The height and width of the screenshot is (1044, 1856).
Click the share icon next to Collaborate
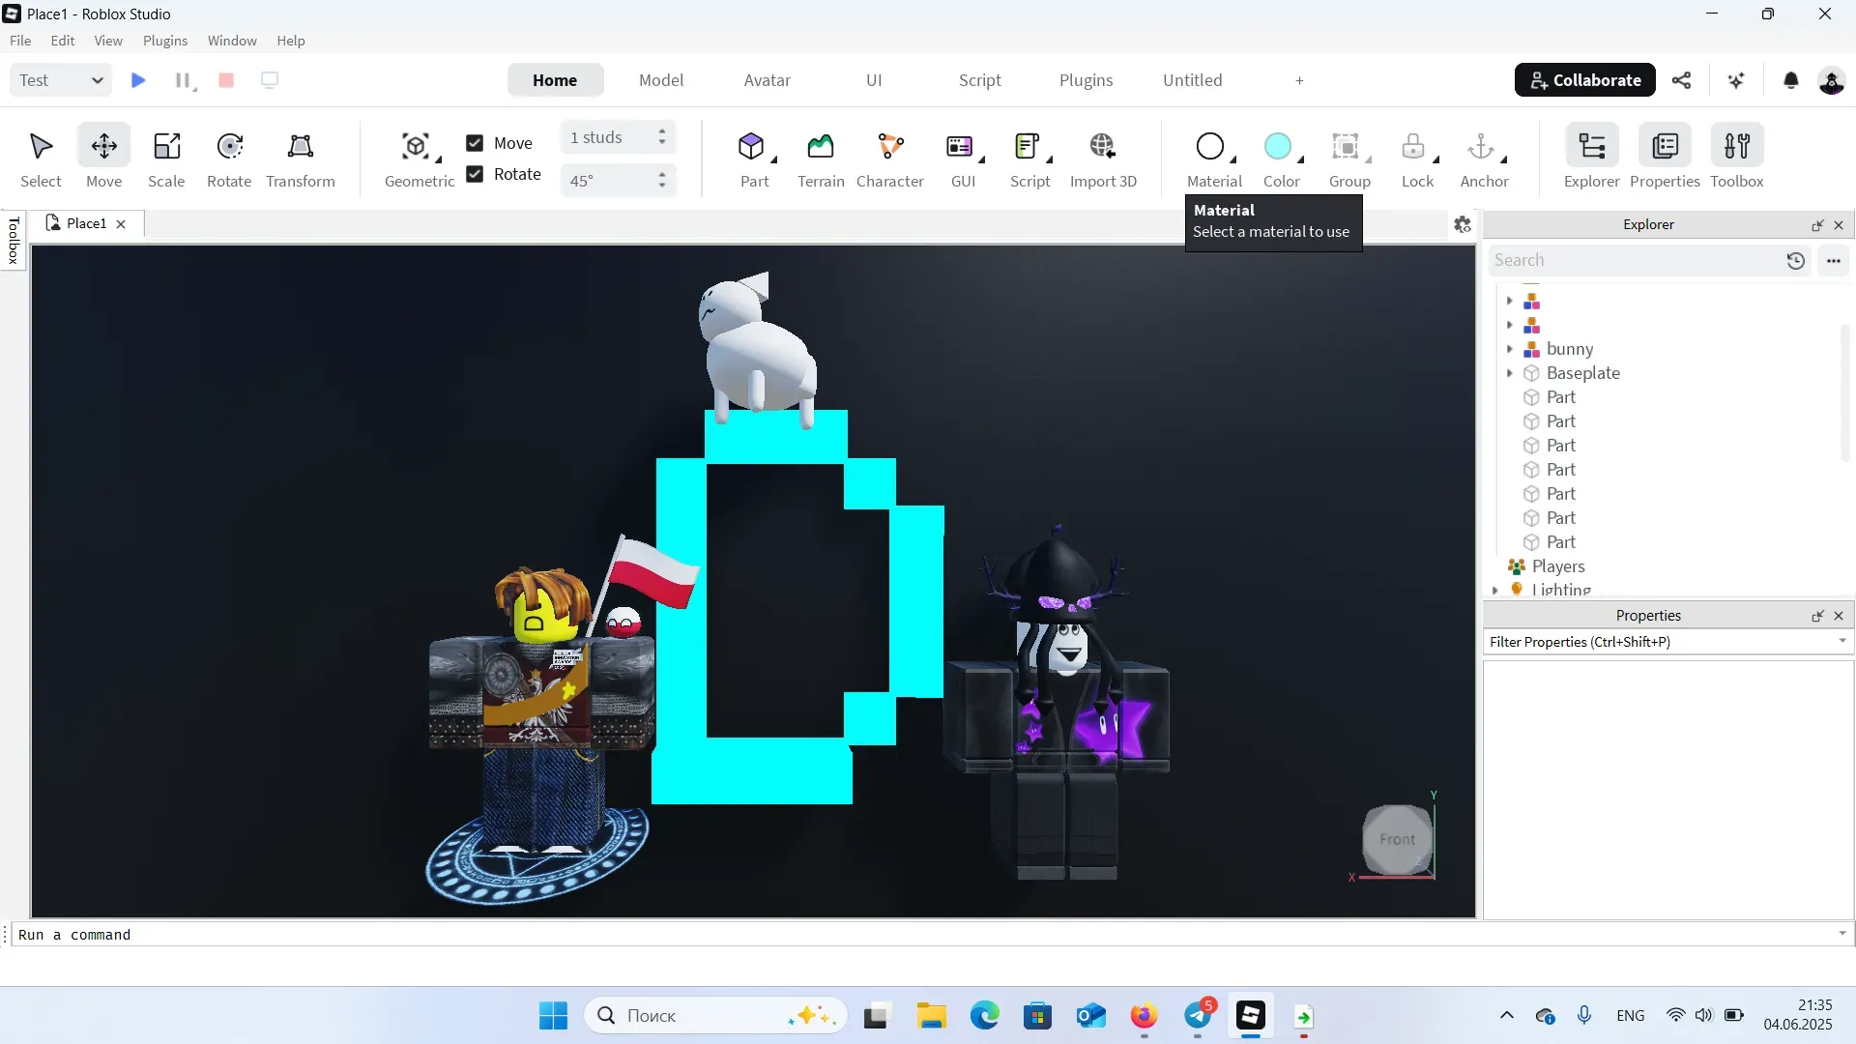[x=1682, y=80]
